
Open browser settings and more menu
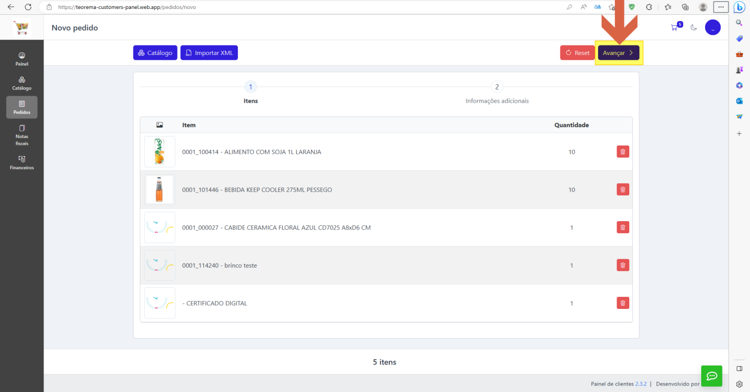pos(720,7)
